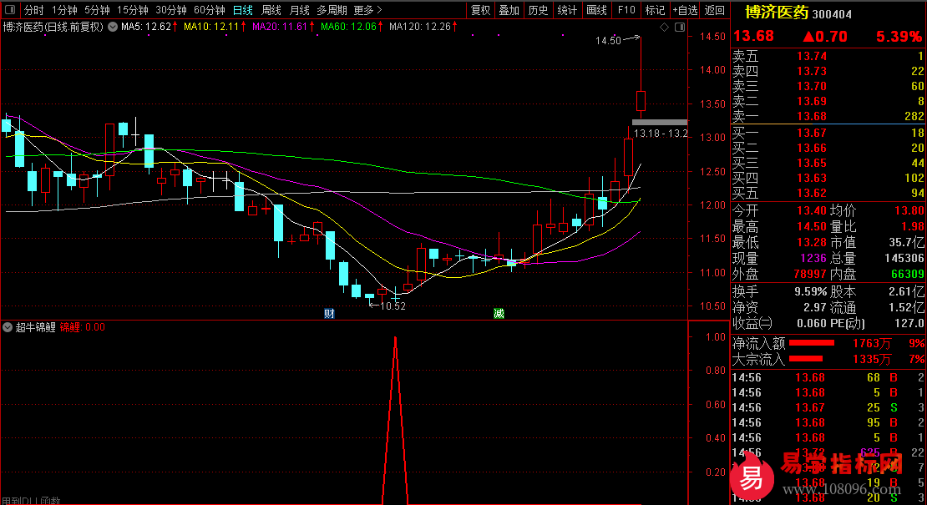Viewport: 927px width, 505px height.
Task: Click the MA10: 12.11 label
Action: coord(211,27)
